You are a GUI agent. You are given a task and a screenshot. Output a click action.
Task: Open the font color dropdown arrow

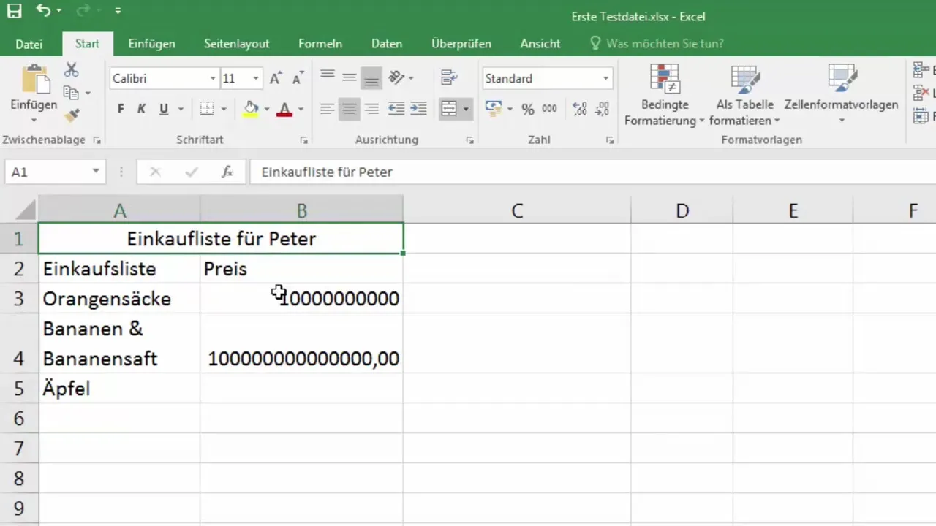click(301, 110)
